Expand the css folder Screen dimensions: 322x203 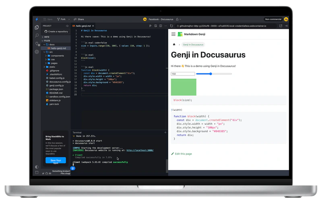tap(56, 59)
